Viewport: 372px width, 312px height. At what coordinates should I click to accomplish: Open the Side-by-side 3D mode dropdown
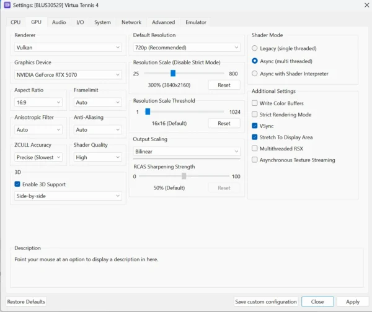(x=68, y=196)
